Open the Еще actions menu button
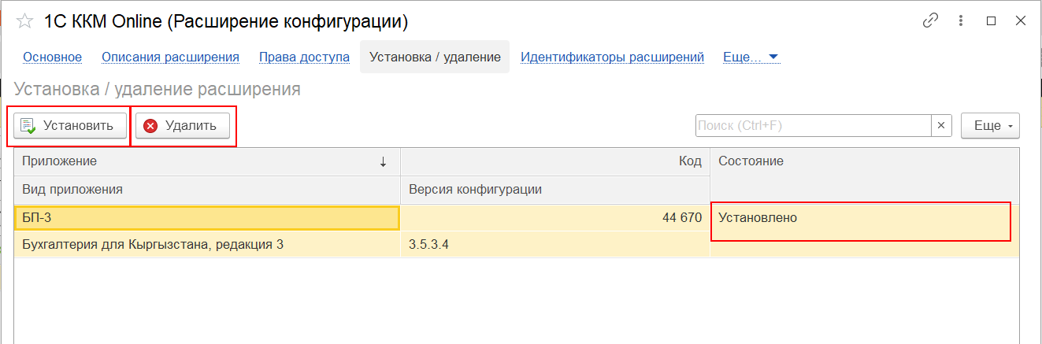The height and width of the screenshot is (344, 1042). click(x=990, y=126)
